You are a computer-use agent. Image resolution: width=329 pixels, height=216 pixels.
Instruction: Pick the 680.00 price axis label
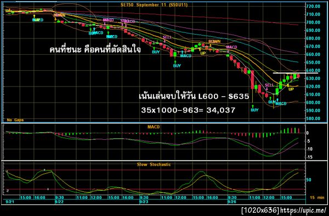pyautogui.click(x=313, y=38)
